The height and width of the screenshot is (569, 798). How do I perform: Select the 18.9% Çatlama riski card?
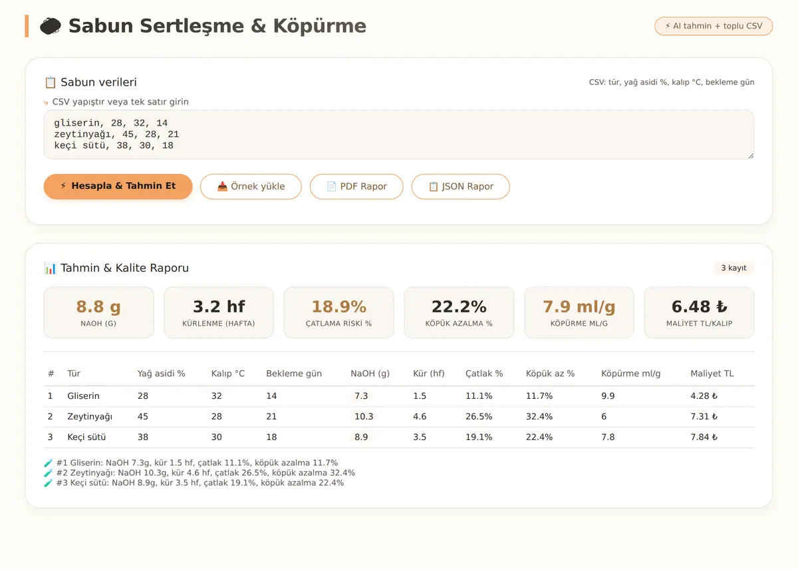click(339, 312)
